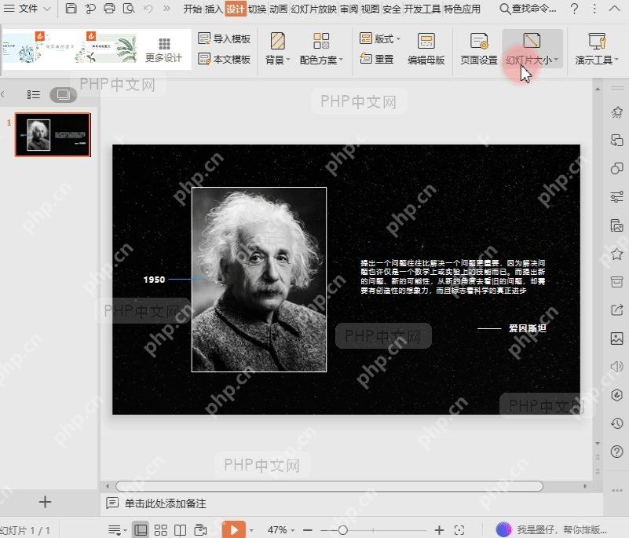Open the sidebar properties sliders icon

(x=616, y=196)
